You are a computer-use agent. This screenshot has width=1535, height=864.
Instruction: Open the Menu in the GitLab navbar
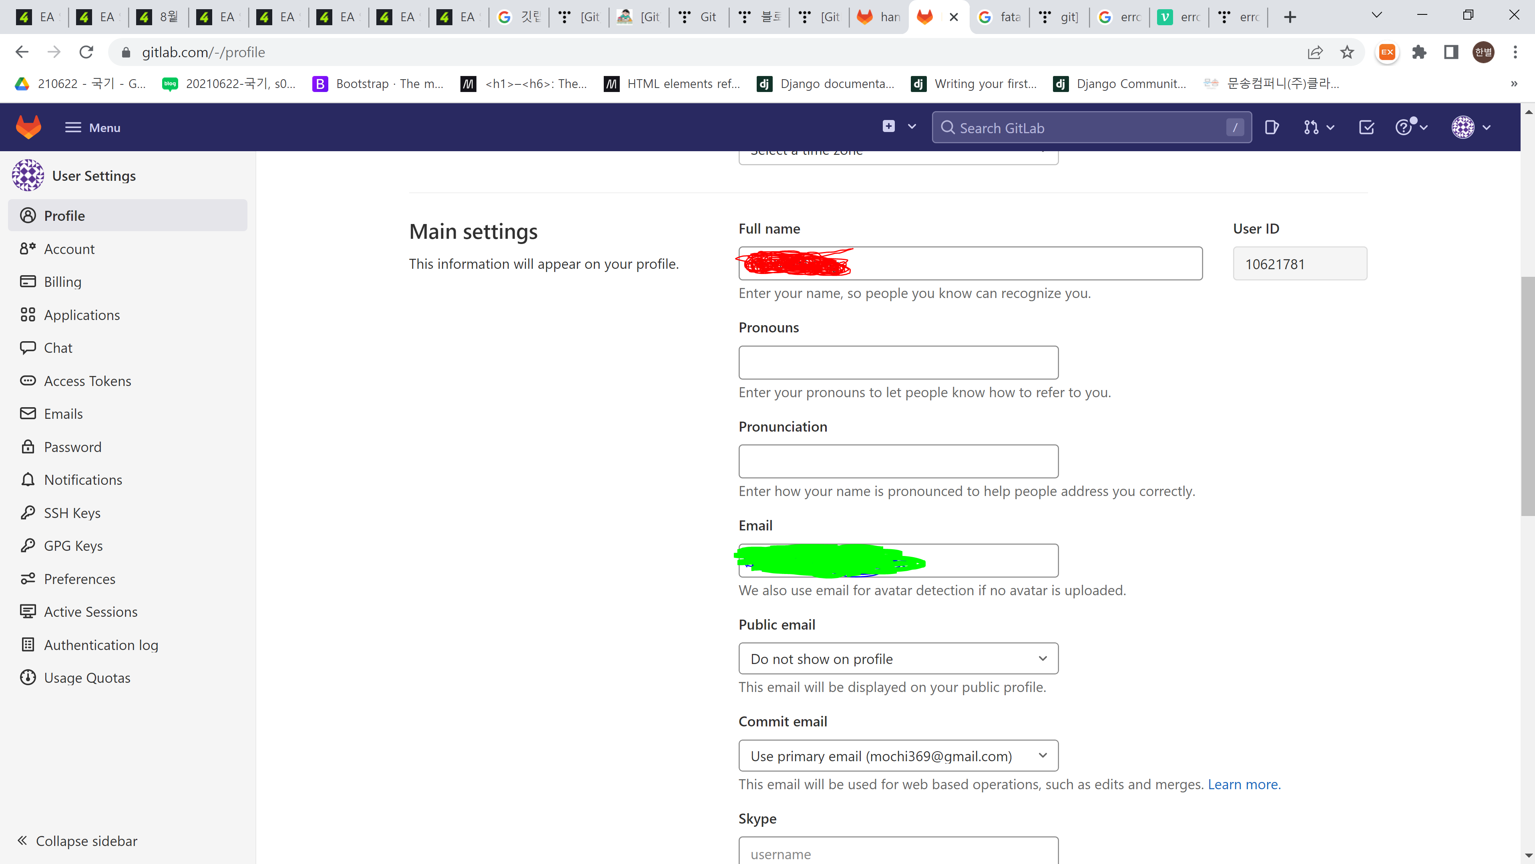click(x=92, y=127)
